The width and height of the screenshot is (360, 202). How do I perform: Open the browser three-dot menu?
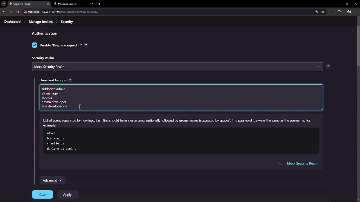click(x=356, y=12)
